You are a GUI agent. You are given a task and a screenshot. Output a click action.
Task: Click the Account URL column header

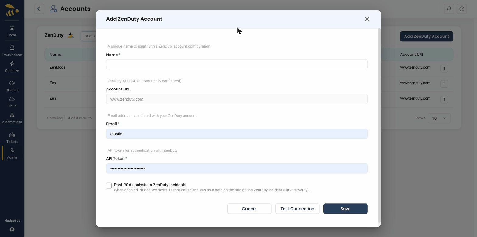coord(412,55)
